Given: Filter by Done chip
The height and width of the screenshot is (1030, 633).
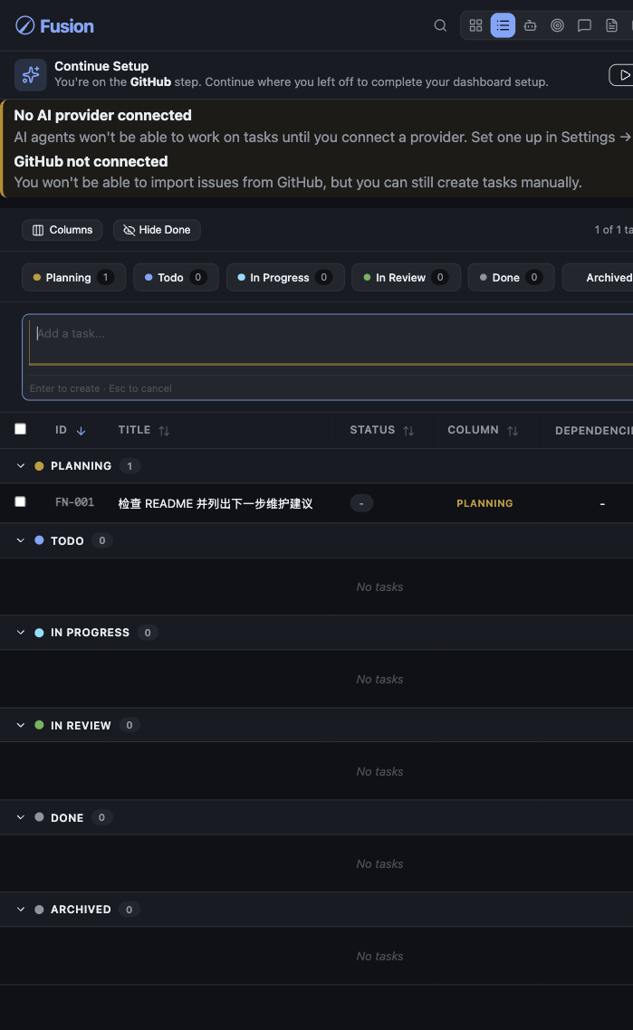Looking at the screenshot, I should pos(512,277).
